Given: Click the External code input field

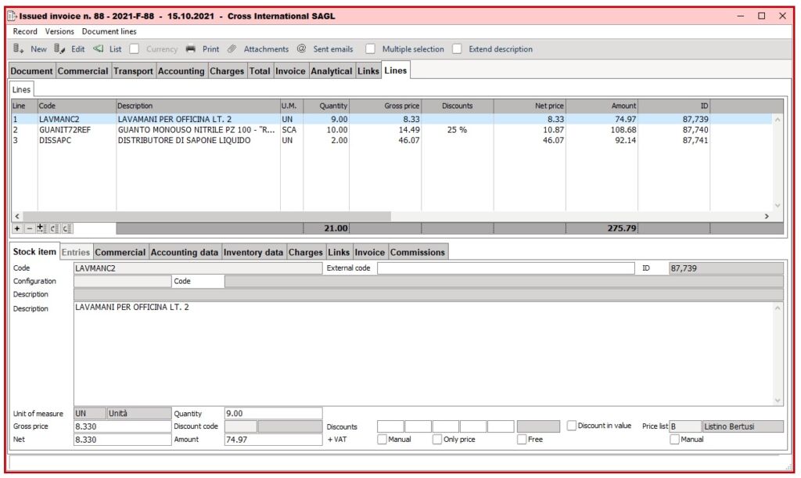Looking at the screenshot, I should (506, 268).
